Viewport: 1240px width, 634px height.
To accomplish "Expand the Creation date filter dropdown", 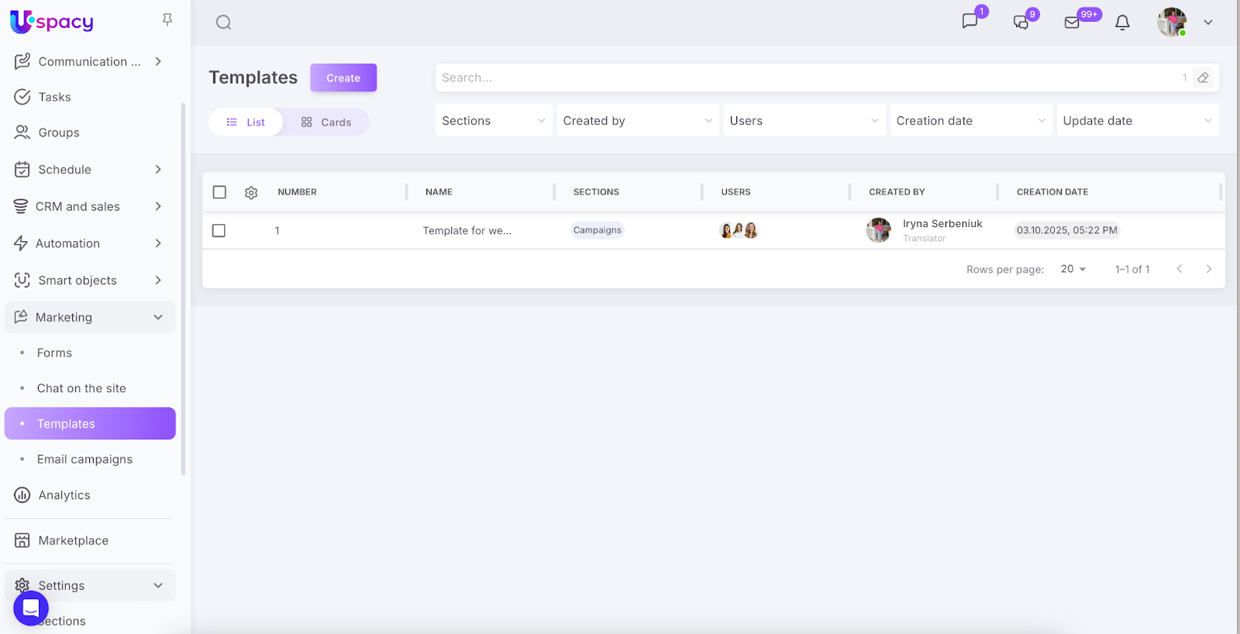I will click(970, 121).
